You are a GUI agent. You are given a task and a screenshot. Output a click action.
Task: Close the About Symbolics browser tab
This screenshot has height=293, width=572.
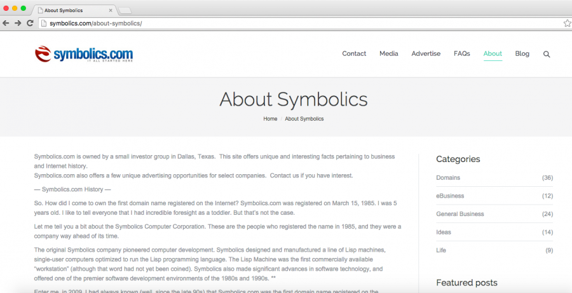pyautogui.click(x=111, y=10)
